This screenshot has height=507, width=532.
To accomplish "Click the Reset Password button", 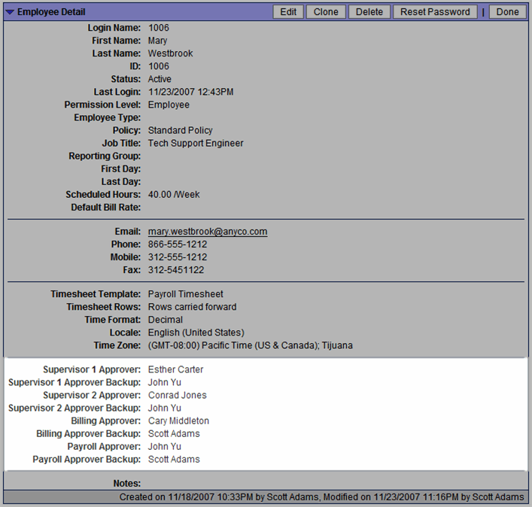I will pyautogui.click(x=435, y=12).
